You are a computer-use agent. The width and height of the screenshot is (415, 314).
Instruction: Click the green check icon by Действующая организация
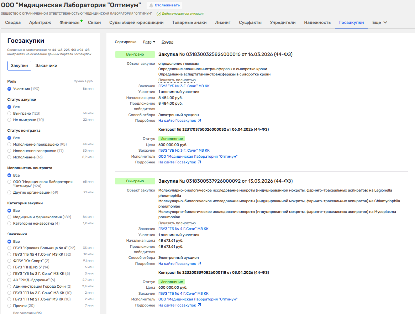coord(159,14)
